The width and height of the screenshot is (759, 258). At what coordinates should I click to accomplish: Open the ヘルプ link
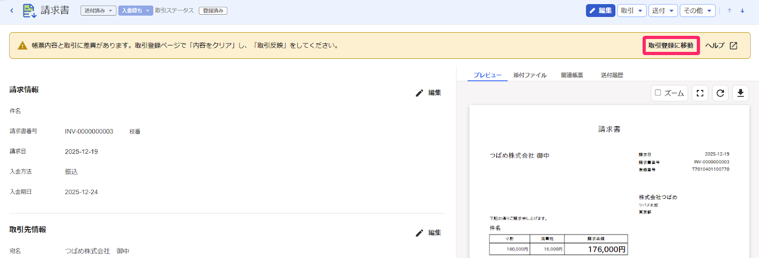pos(714,45)
